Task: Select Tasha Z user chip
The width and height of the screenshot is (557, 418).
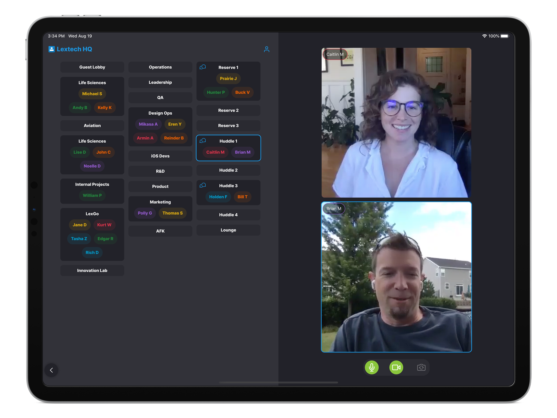Action: tap(79, 239)
